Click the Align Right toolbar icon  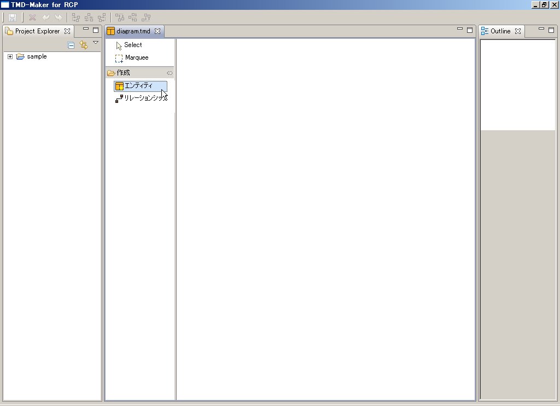[102, 18]
